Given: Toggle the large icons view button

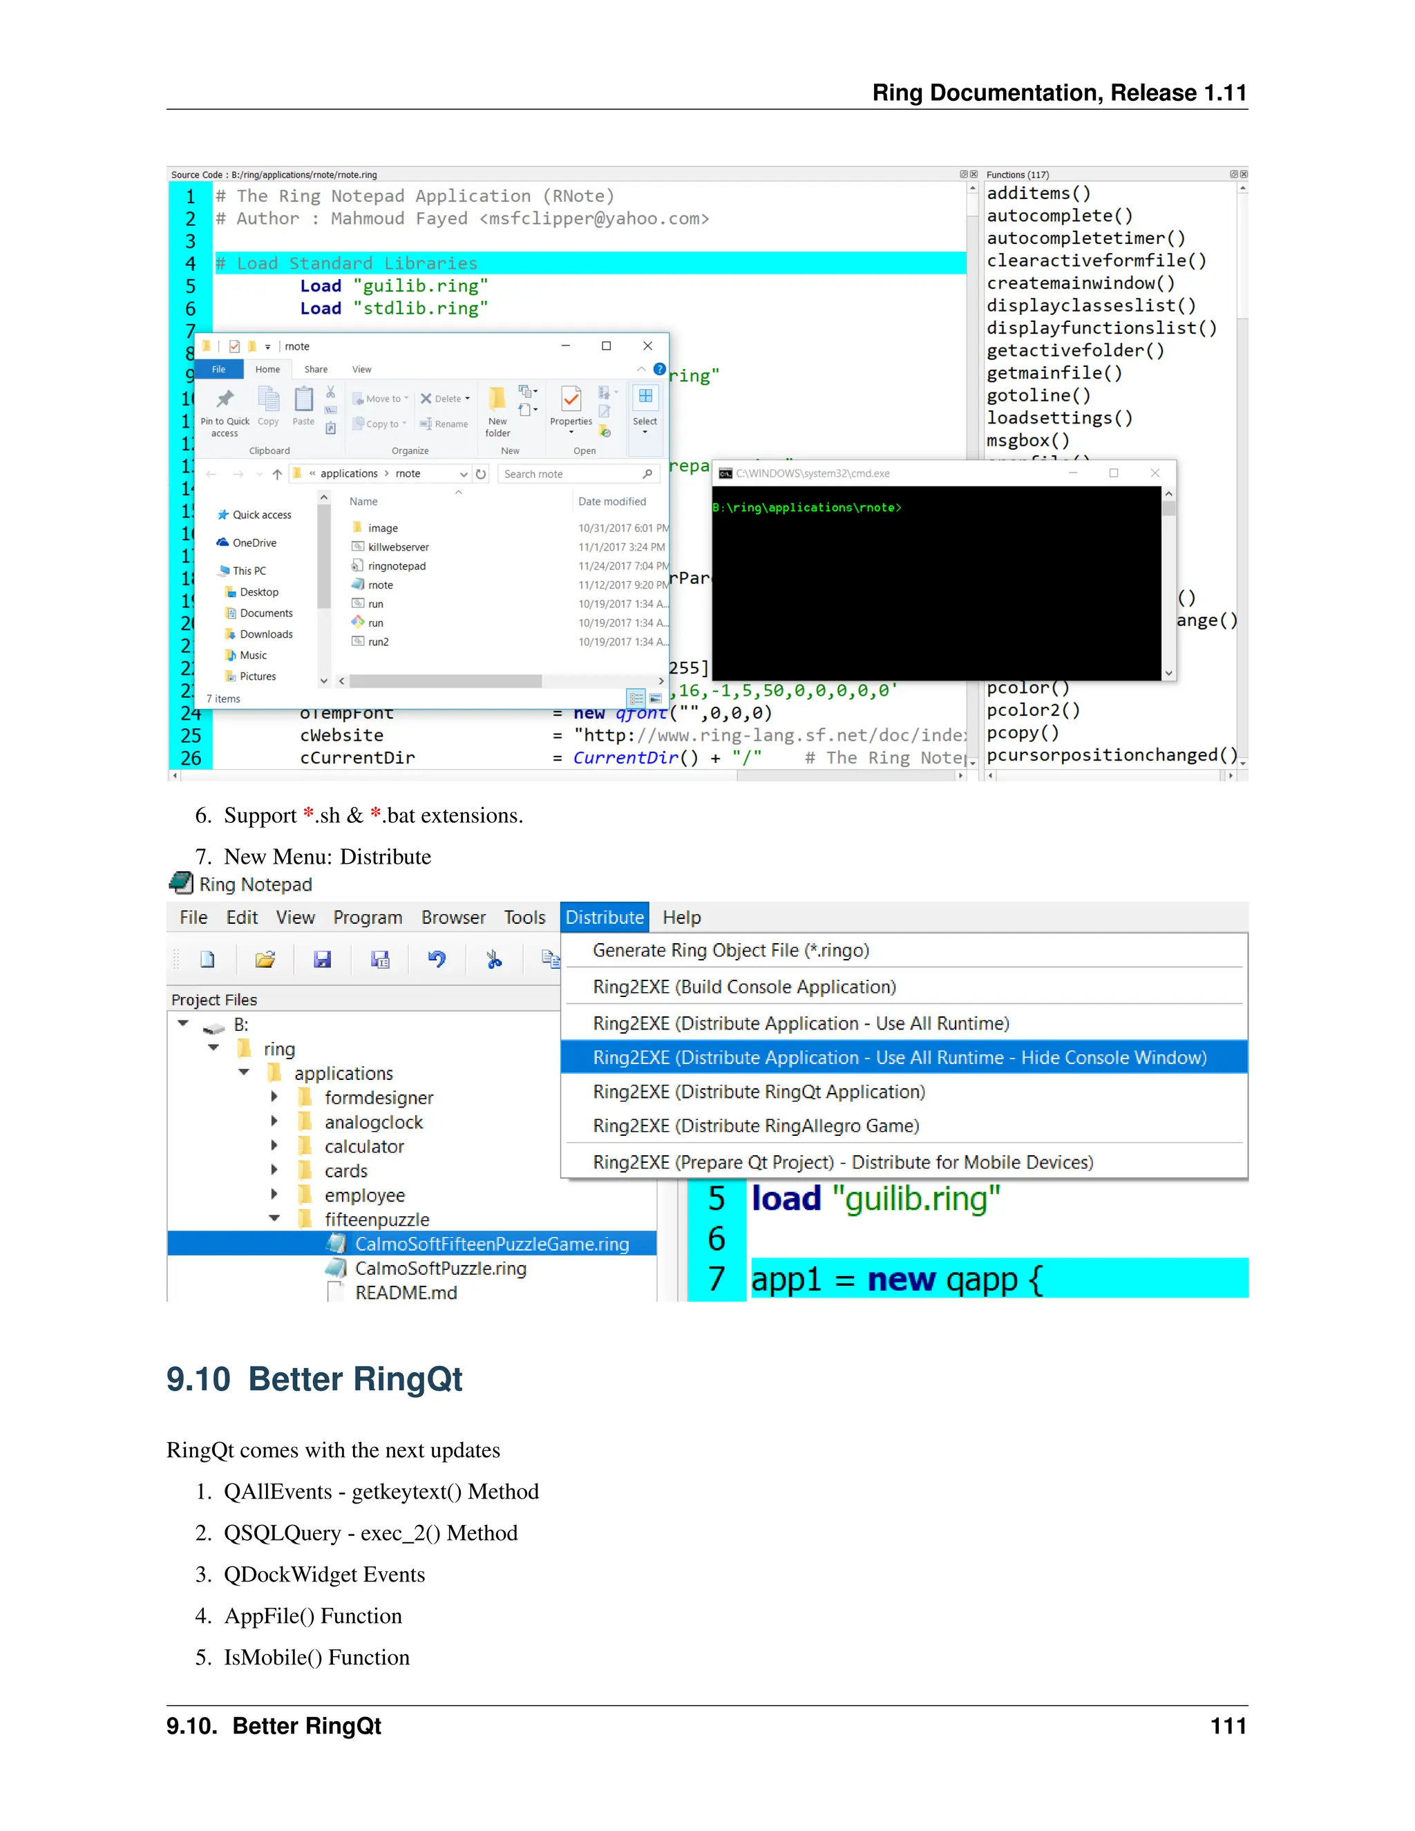Looking at the screenshot, I should tap(656, 698).
